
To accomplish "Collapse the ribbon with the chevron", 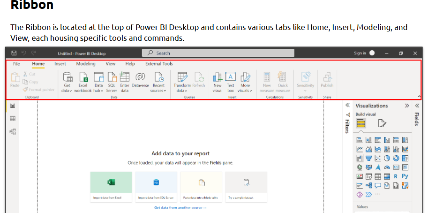I will coord(419,96).
